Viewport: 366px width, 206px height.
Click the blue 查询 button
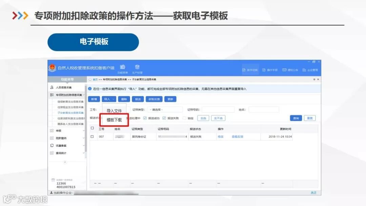tap(296, 118)
